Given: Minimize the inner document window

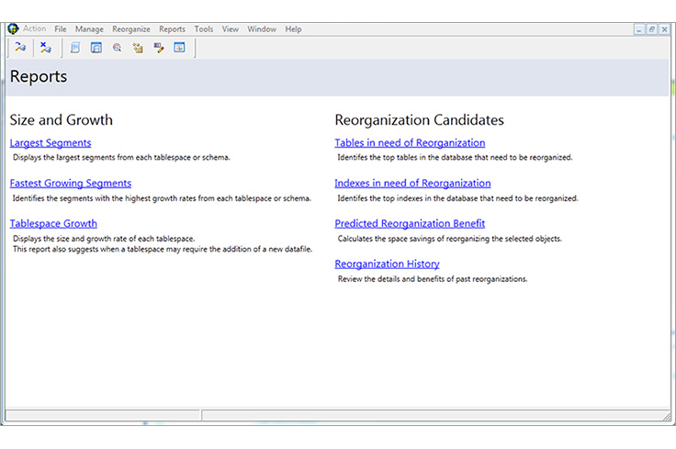Looking at the screenshot, I should (x=639, y=29).
